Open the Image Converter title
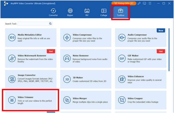Image resolution: width=174 pixels, height=113 pixels. coord(26,75)
